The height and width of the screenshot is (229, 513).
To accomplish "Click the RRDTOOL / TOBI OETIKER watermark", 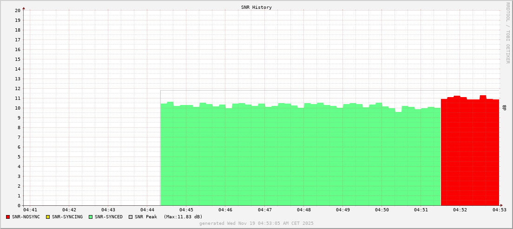I will pos(507,33).
